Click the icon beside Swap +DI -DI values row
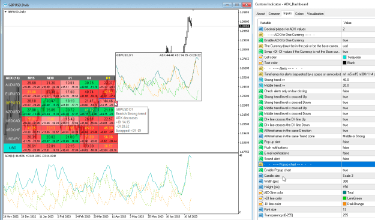This screenshot has height=220, width=375. [x=261, y=52]
